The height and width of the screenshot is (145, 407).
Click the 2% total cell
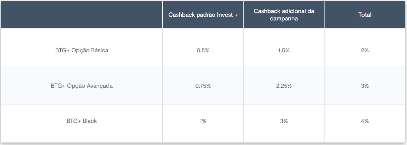tap(365, 50)
